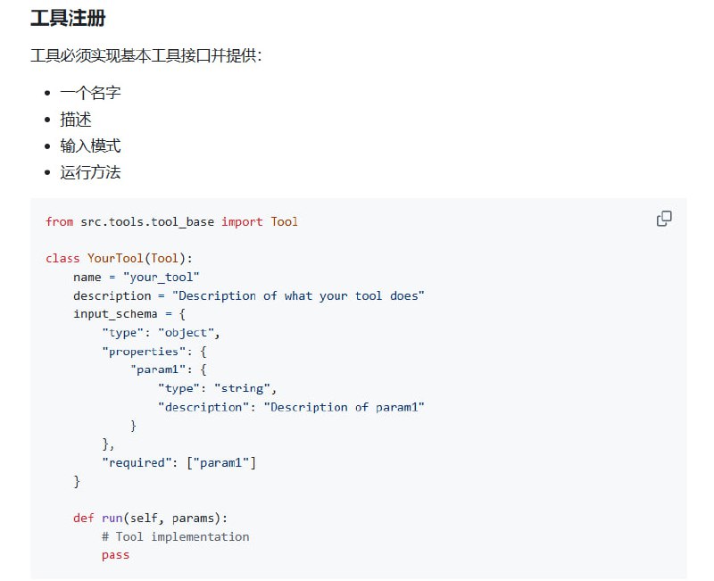
Task: Click the intro sentence 工具必须实现基本工具接口并提供
Action: coord(145,56)
